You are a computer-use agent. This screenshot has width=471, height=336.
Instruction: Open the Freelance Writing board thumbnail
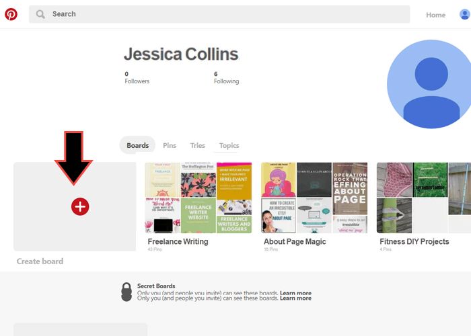(x=198, y=198)
